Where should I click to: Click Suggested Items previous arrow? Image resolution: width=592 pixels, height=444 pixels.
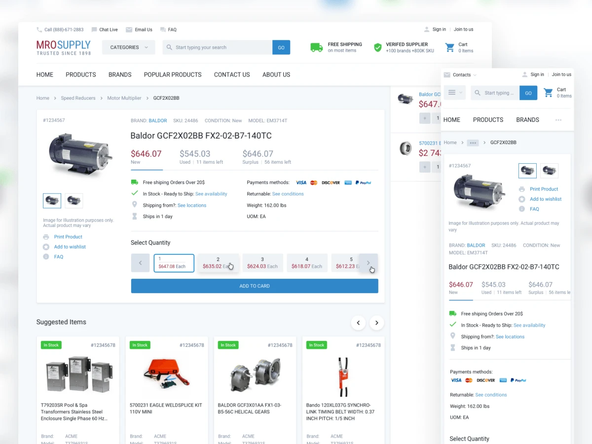pos(358,323)
